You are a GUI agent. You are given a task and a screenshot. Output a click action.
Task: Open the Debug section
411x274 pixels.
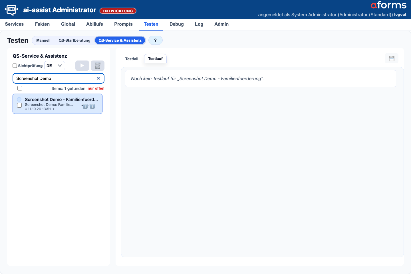177,24
